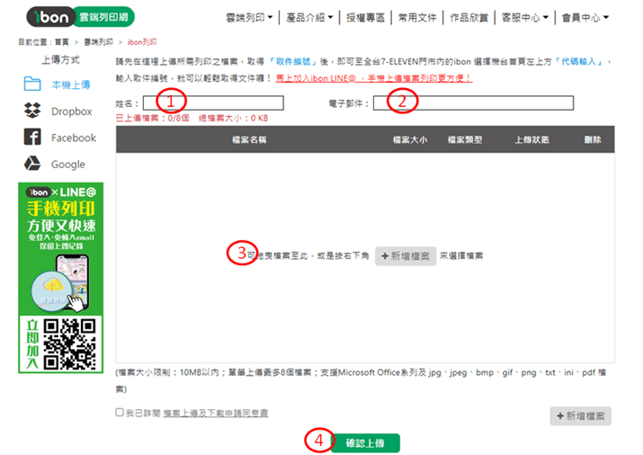643x455 pixels.
Task: Click the 總檔案大小：0 KB status text
Action: (233, 118)
